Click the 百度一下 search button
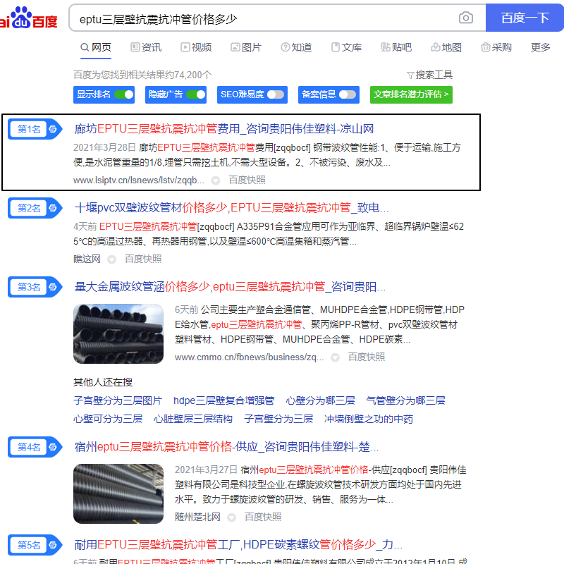Viewport: 564px width, 564px height. tap(525, 18)
